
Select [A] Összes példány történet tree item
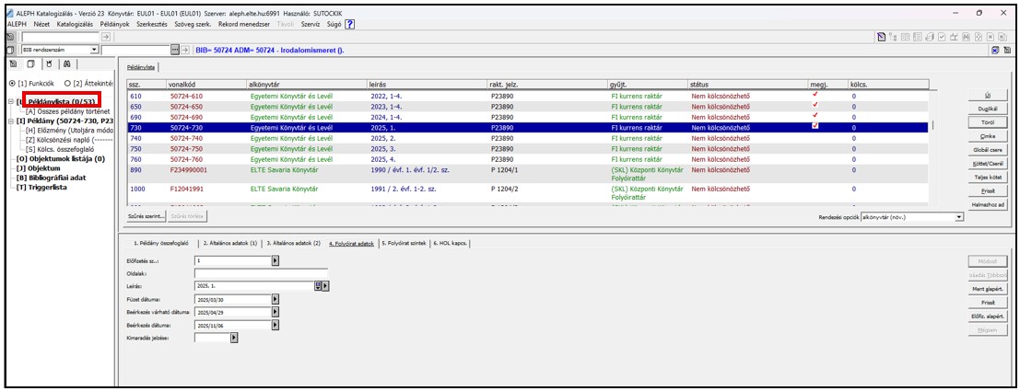pos(67,111)
